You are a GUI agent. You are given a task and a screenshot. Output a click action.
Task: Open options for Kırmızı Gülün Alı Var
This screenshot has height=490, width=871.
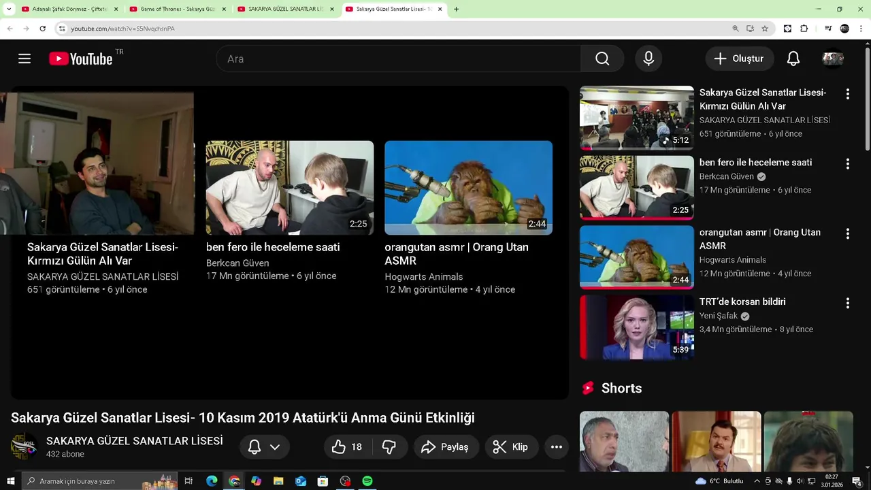pos(848,94)
